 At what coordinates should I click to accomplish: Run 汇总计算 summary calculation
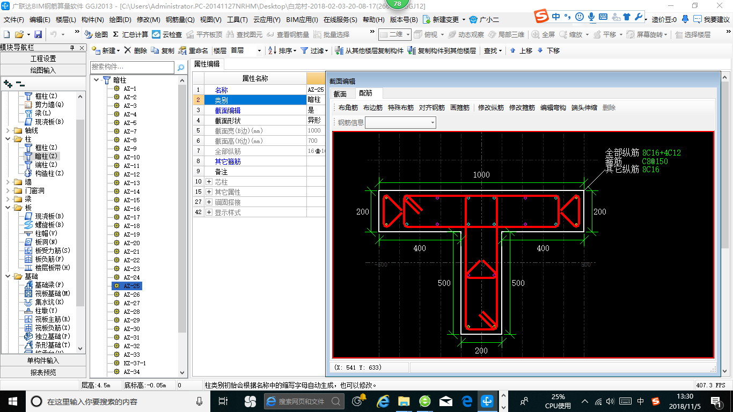(130, 34)
